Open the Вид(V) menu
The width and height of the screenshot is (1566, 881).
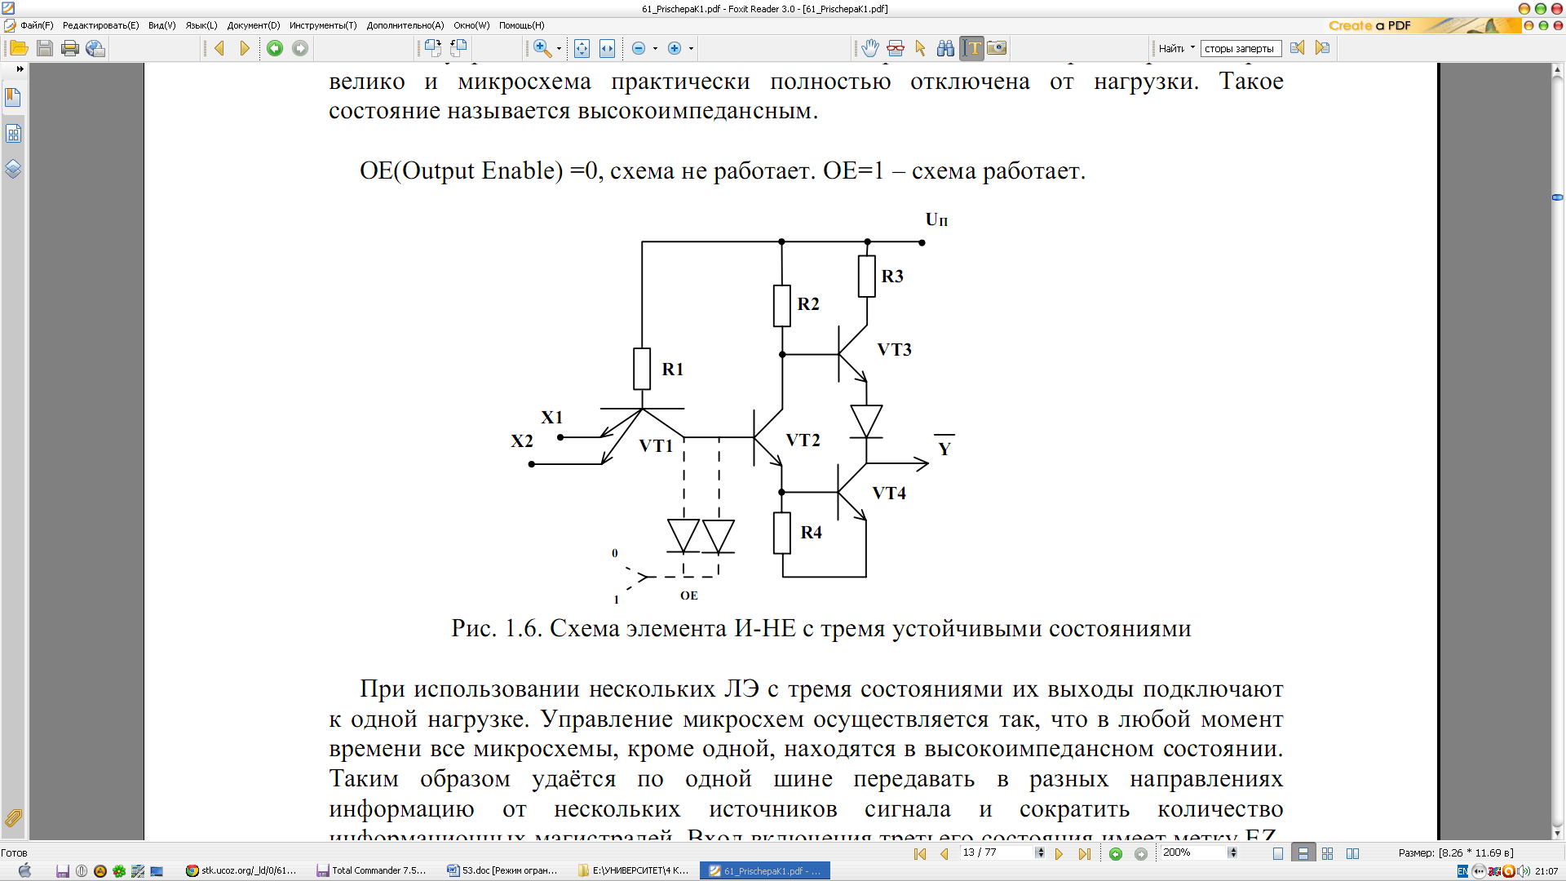click(162, 25)
